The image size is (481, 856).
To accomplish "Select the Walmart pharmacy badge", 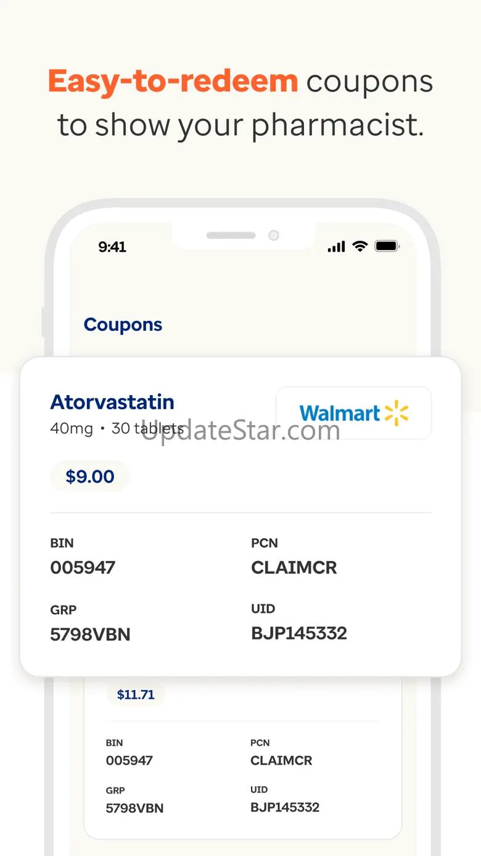I will (353, 413).
